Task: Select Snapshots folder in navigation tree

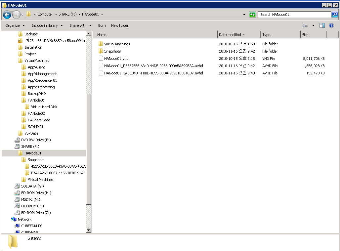Action: click(36, 160)
